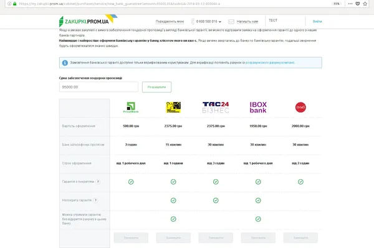The width and height of the screenshot is (374, 248).
Task: Click the 'Гарантія з покриттям' row label
Action: pos(78,181)
